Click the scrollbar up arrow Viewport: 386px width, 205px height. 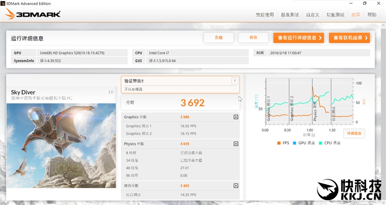tap(384, 26)
